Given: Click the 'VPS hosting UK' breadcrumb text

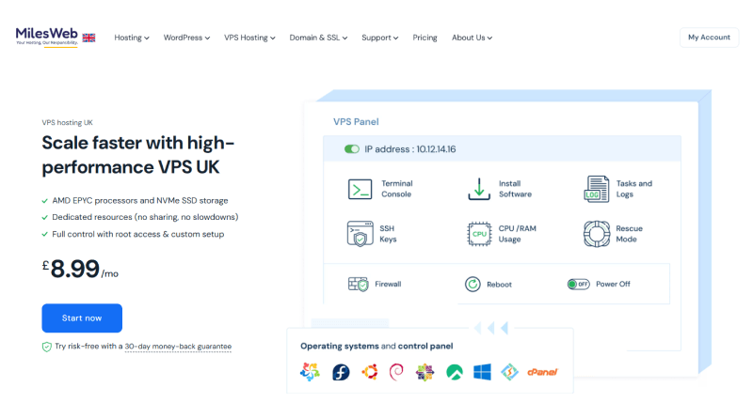Looking at the screenshot, I should 67,123.
